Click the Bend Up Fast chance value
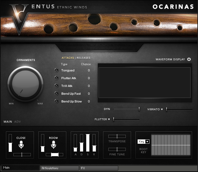 89,93
